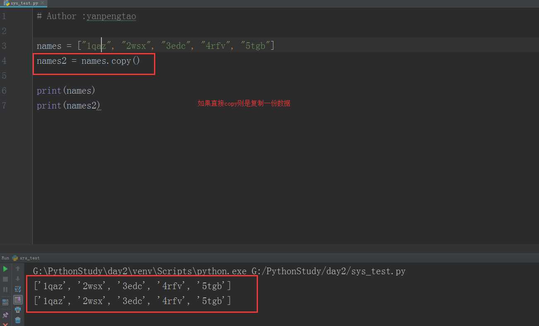Click the "2wsx" string literal in code

(136, 46)
